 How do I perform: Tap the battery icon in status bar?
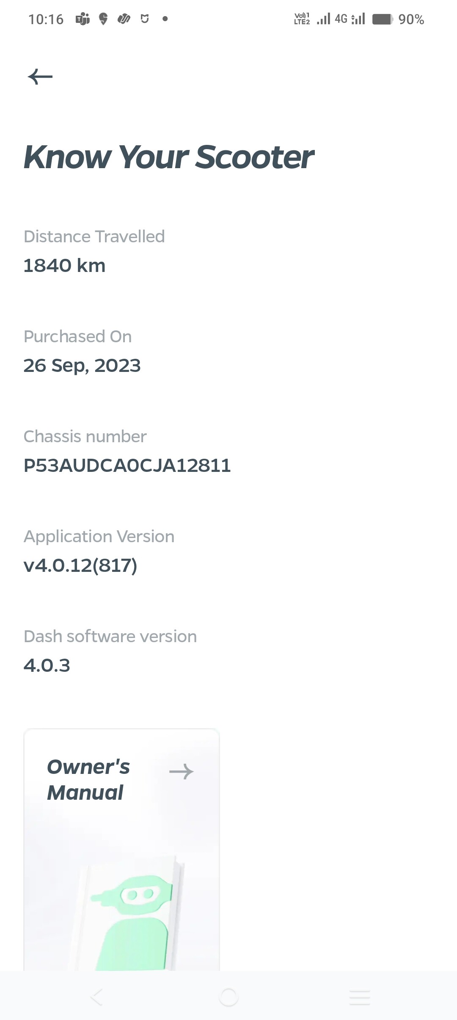tap(383, 19)
